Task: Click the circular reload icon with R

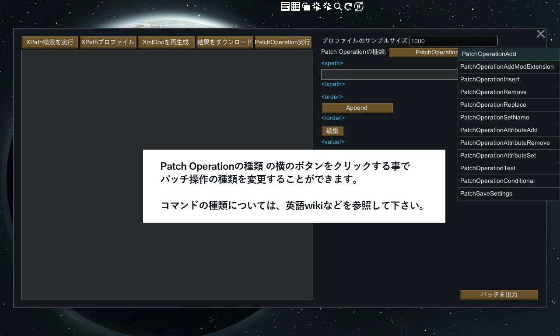Action: 359,7
